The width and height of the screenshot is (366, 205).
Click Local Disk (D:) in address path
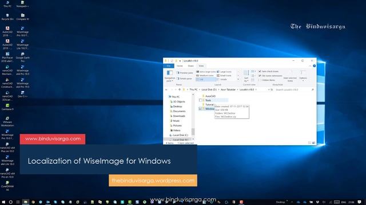pyautogui.click(x=209, y=90)
